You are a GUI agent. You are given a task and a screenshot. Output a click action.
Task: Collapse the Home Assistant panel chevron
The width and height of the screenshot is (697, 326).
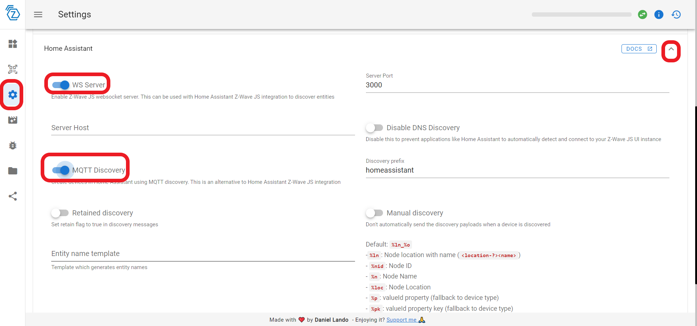pos(671,49)
